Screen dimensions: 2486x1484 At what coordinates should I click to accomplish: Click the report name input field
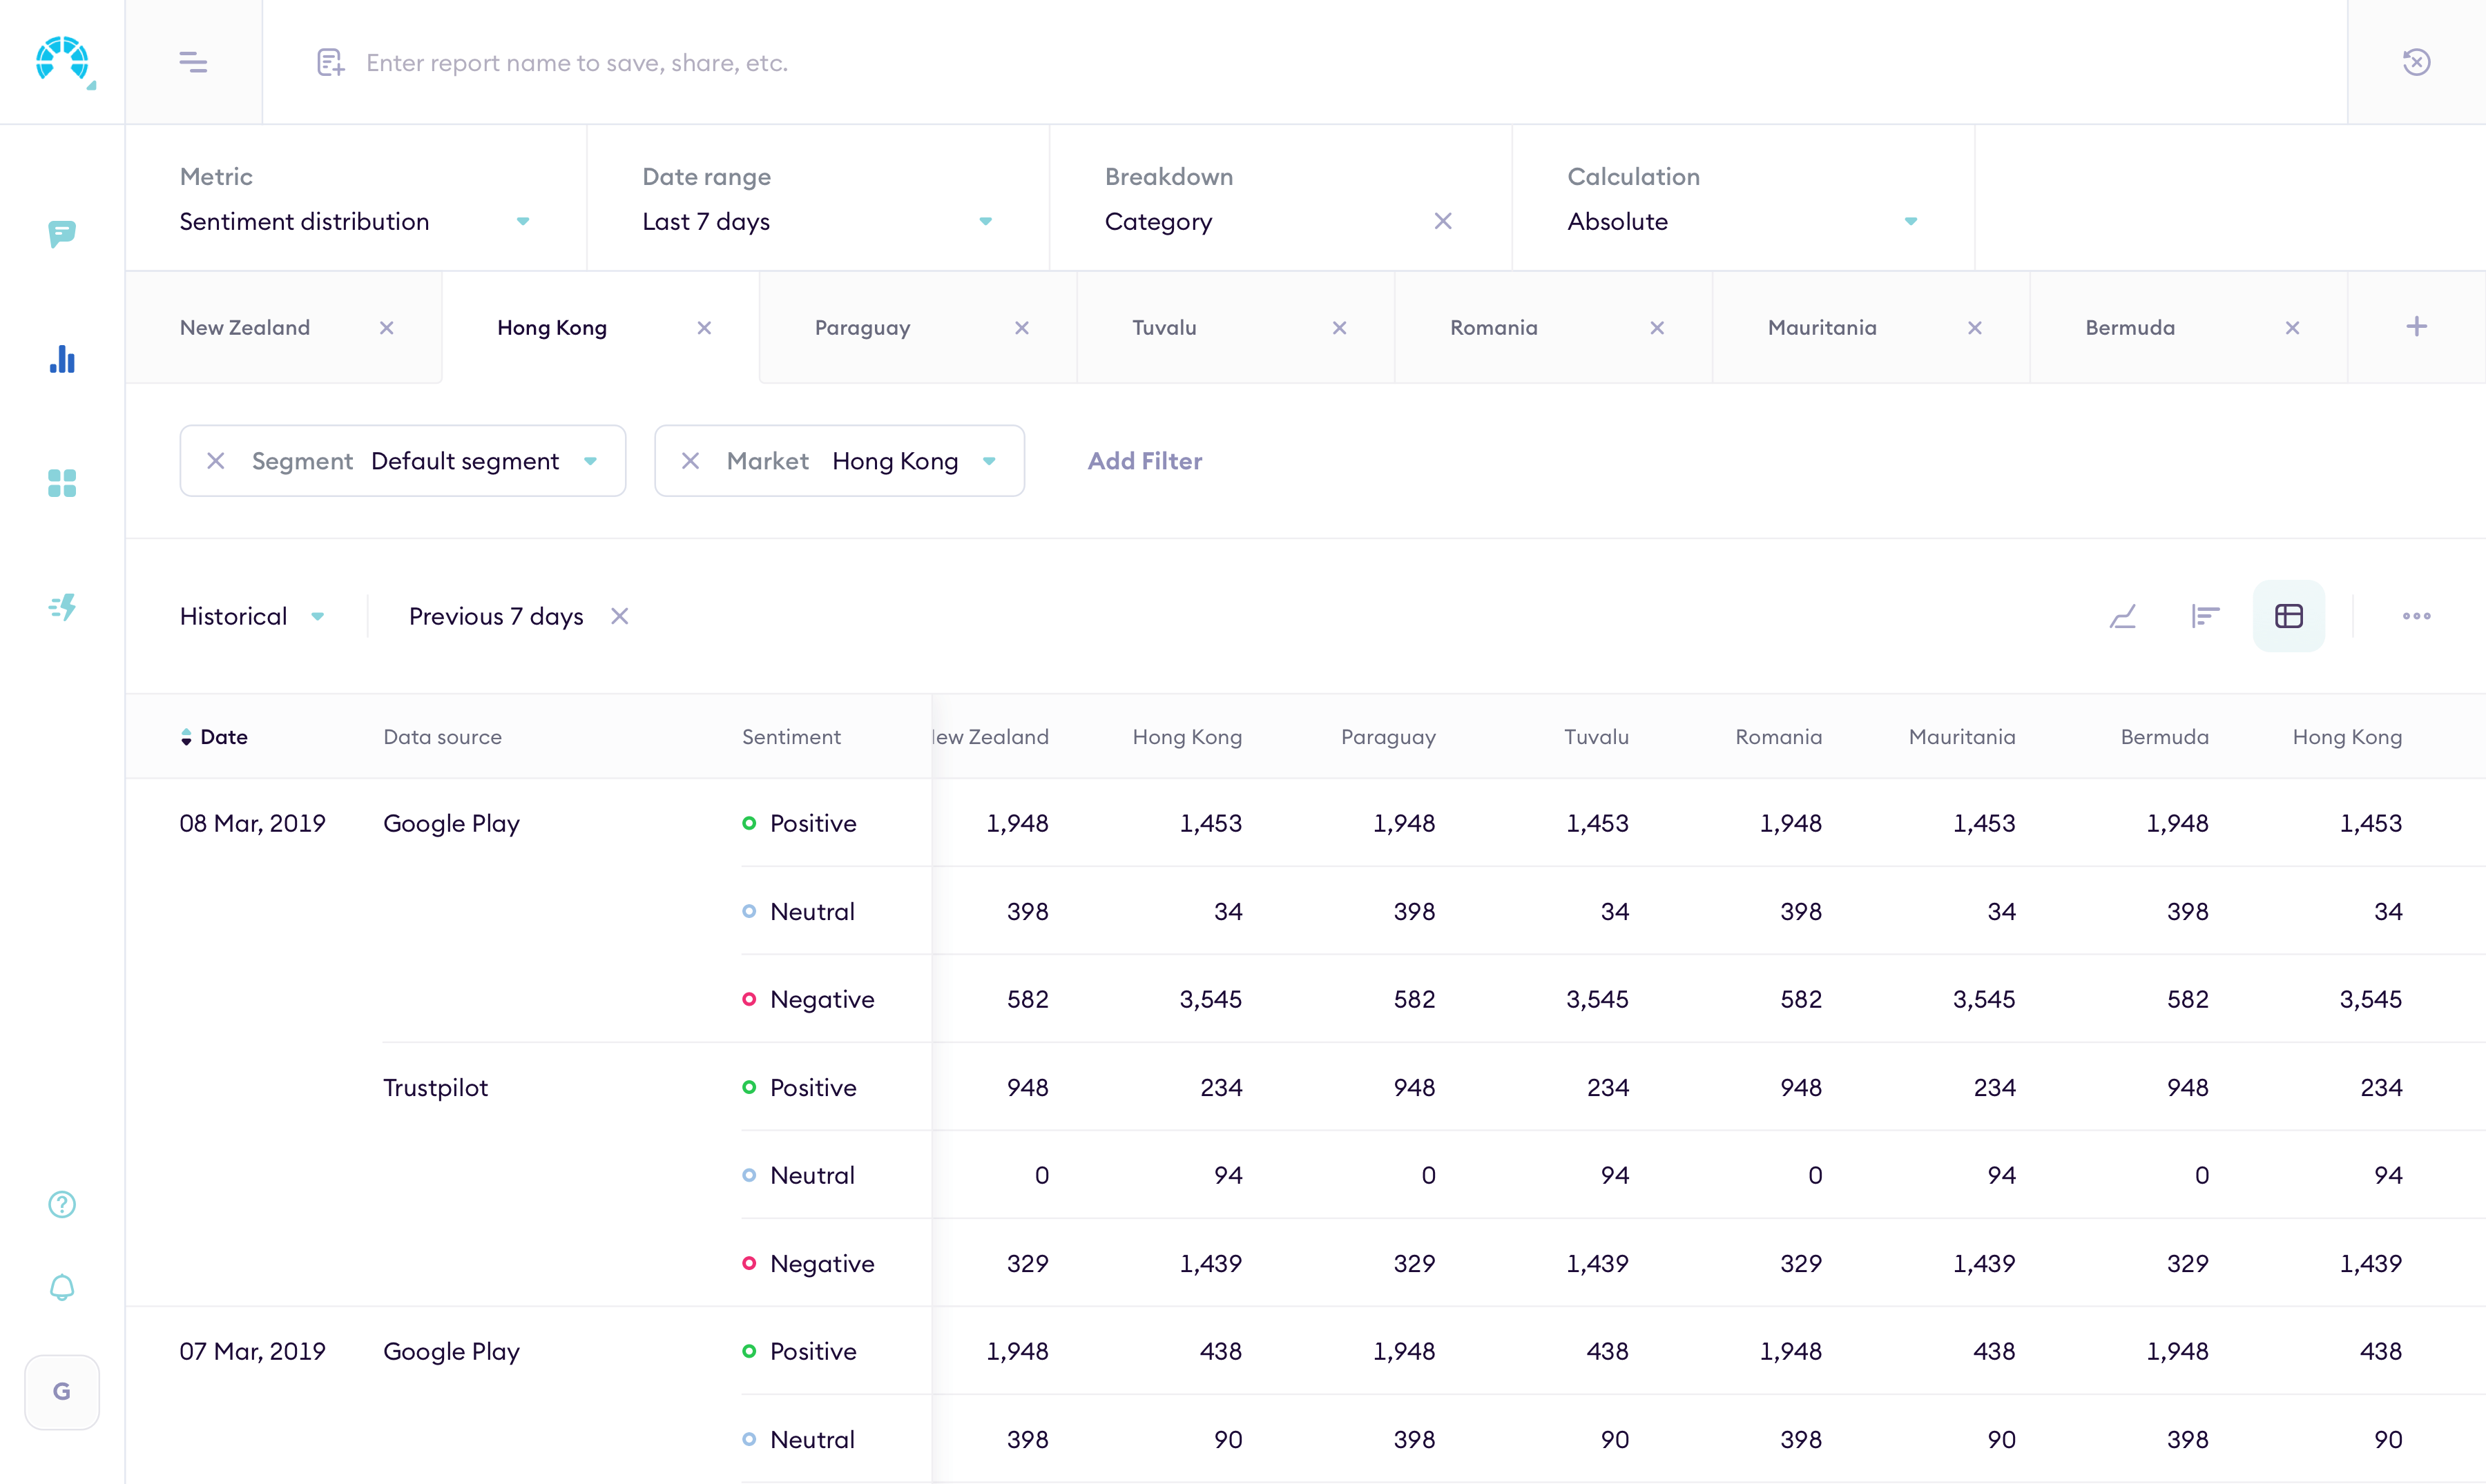pos(700,62)
